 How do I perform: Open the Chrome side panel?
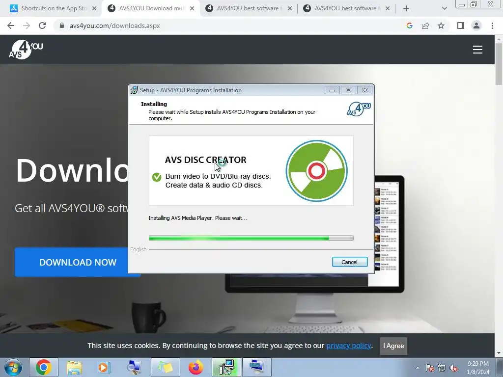pos(461,26)
